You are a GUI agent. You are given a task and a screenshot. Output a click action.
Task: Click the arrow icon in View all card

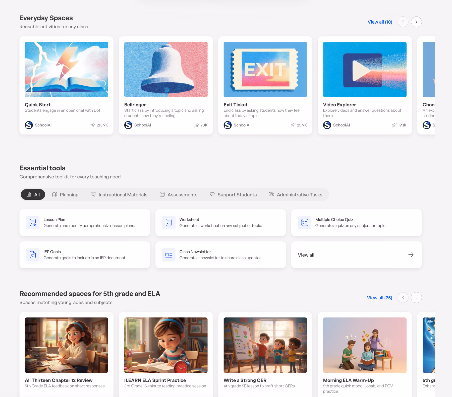pyautogui.click(x=411, y=255)
